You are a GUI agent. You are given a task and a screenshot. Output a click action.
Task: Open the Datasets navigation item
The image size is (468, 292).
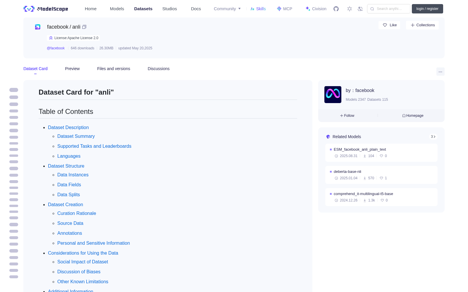click(143, 9)
